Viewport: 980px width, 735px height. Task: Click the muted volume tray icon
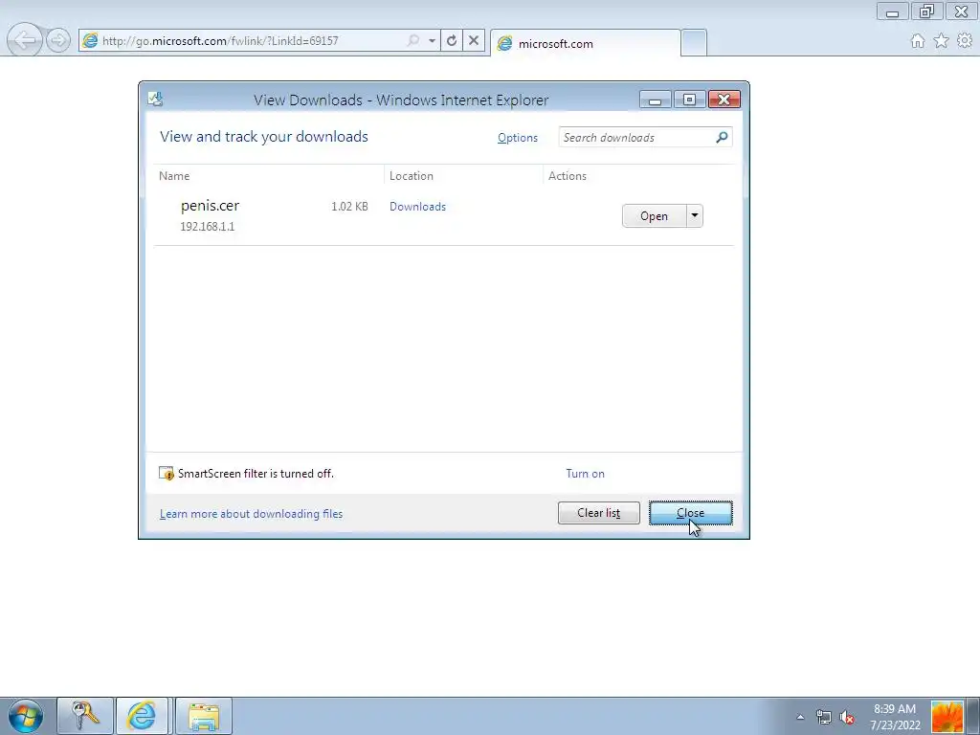pos(847,717)
